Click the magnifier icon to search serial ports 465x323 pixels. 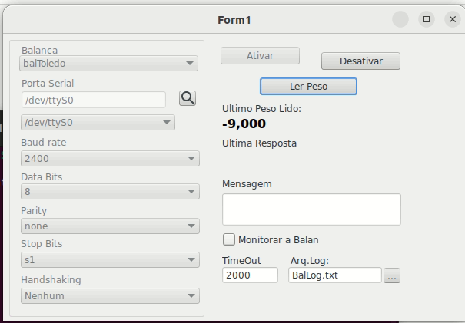(x=188, y=98)
